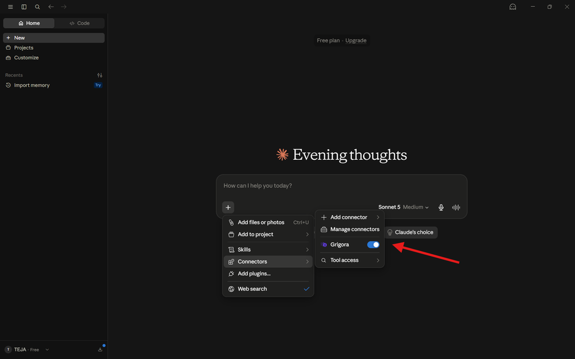Switch to the Code tab

click(x=79, y=23)
